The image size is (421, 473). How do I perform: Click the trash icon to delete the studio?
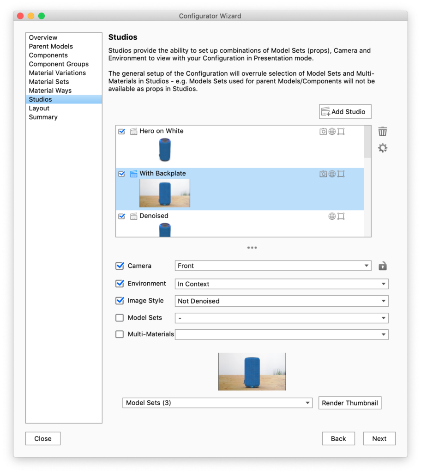[382, 132]
